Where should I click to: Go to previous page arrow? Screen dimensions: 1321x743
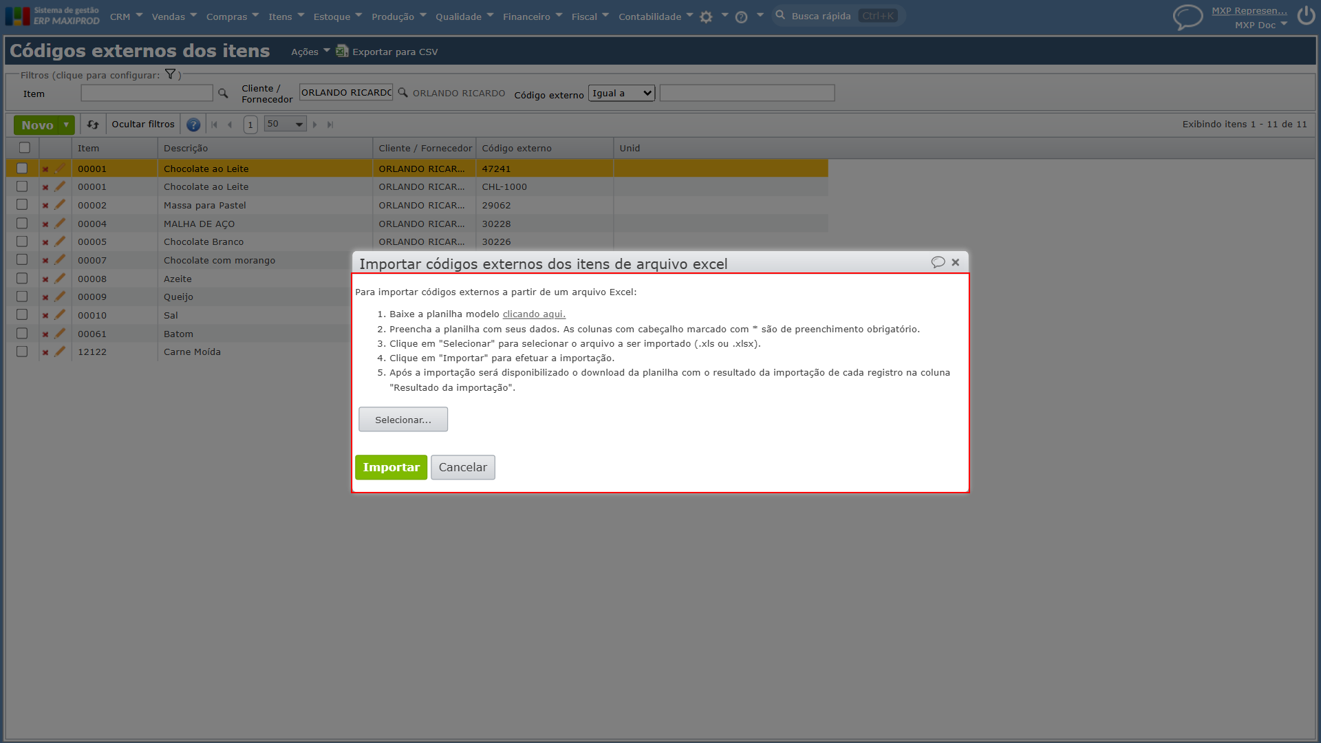point(230,125)
